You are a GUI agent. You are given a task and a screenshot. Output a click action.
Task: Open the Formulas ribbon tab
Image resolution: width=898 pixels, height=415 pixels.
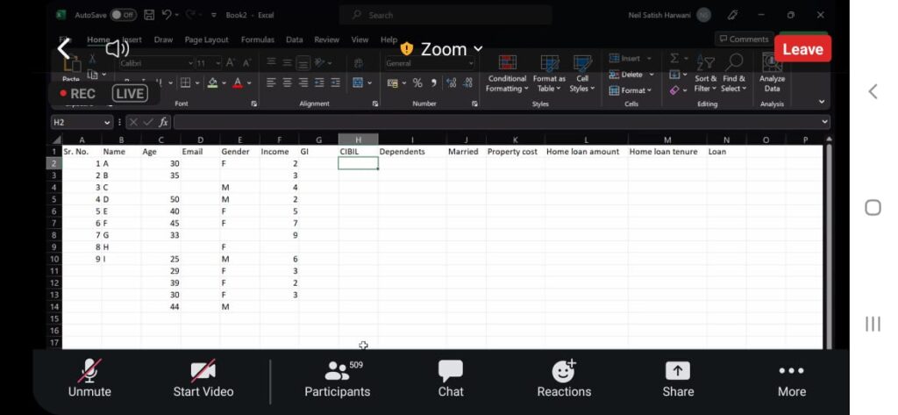258,39
